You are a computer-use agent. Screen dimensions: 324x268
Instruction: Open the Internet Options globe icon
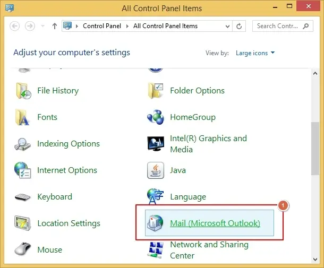pyautogui.click(x=23, y=170)
